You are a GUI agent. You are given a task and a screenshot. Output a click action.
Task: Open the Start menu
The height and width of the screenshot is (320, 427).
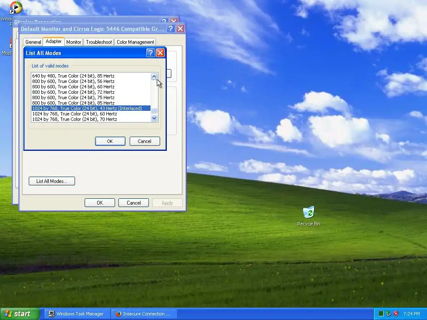point(20,314)
